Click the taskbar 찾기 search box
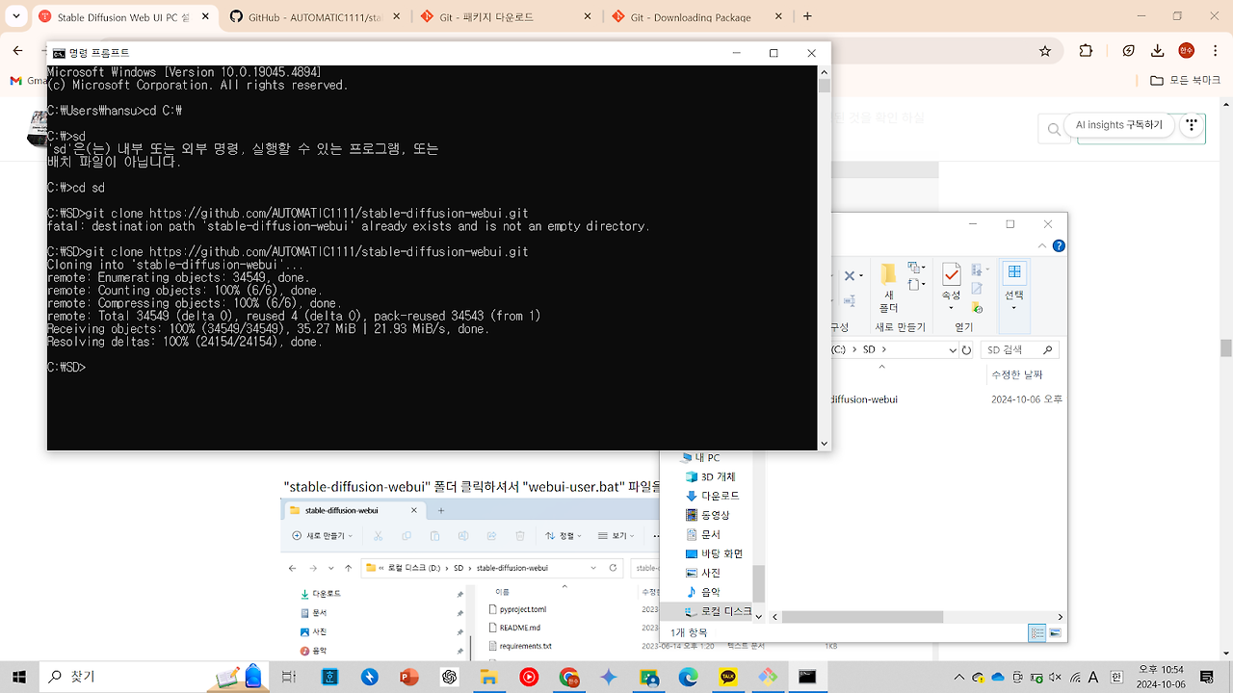 tap(153, 677)
